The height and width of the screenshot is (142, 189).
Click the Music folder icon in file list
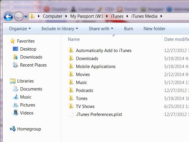(71, 83)
